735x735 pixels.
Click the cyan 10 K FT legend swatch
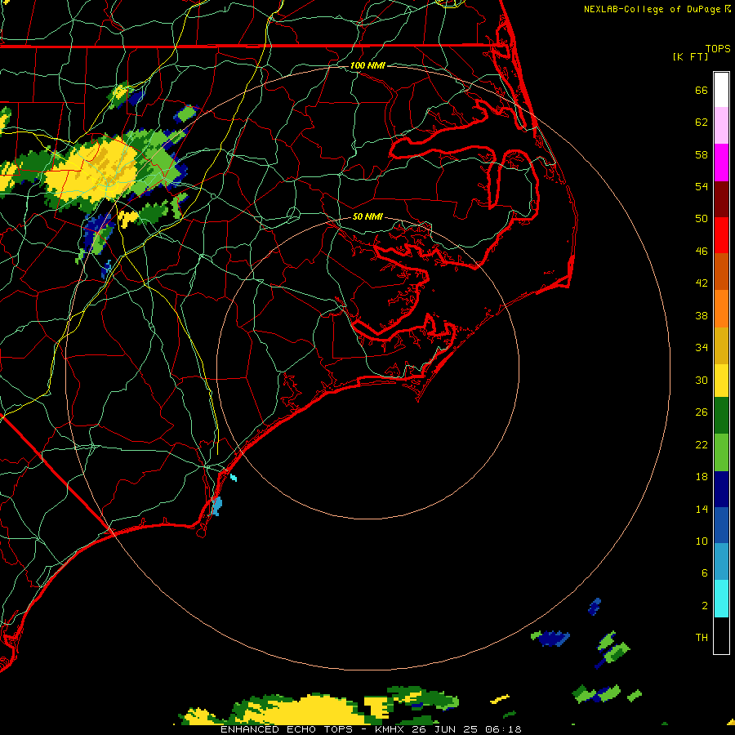tap(721, 599)
